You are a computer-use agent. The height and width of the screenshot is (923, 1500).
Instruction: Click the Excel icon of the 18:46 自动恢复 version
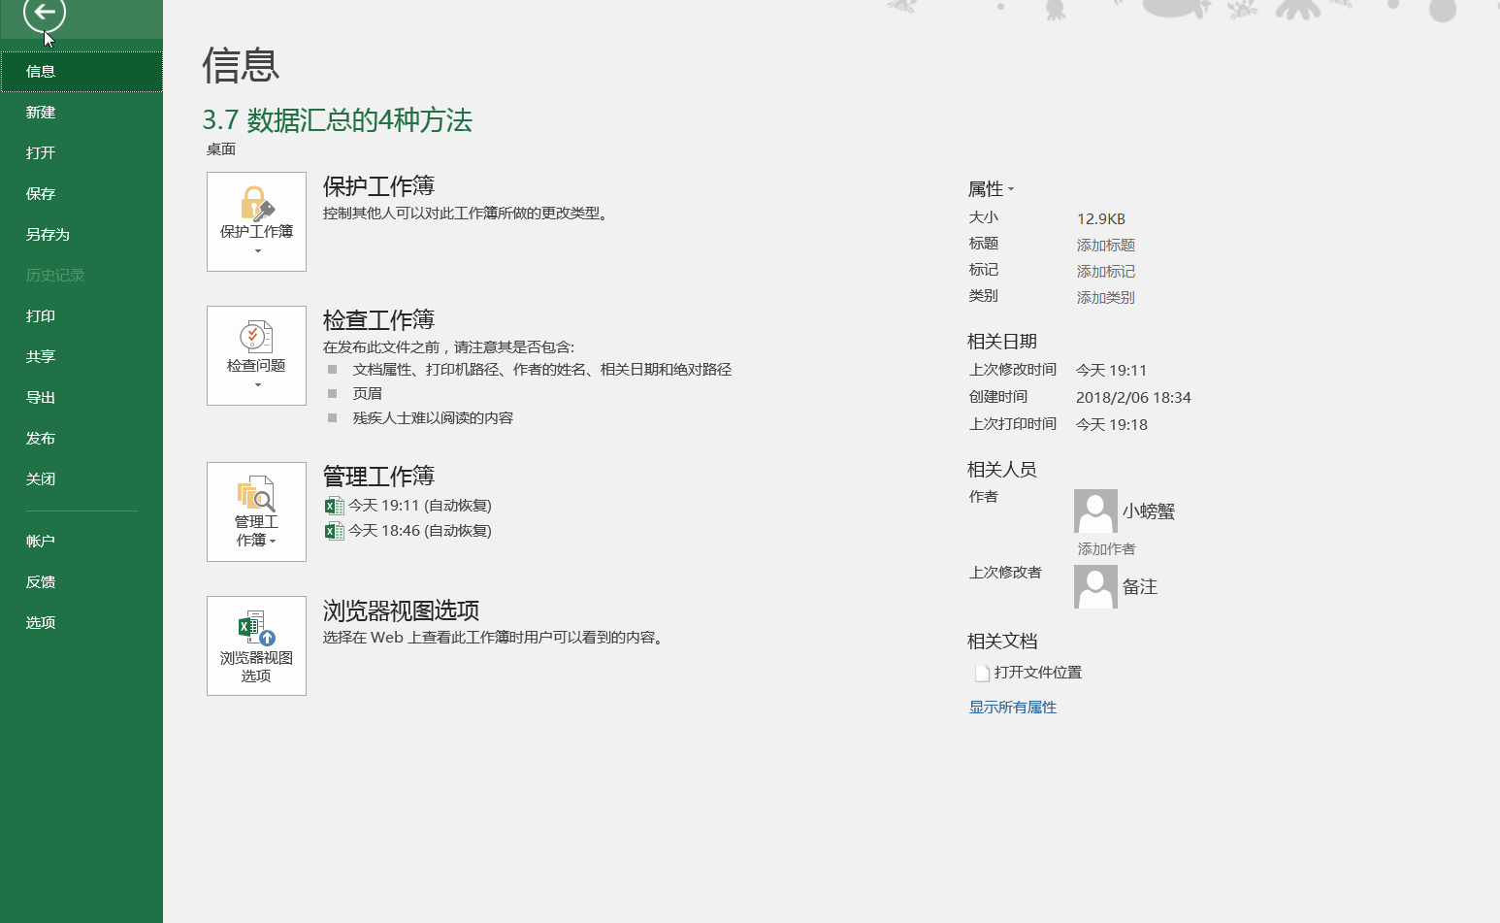click(334, 530)
